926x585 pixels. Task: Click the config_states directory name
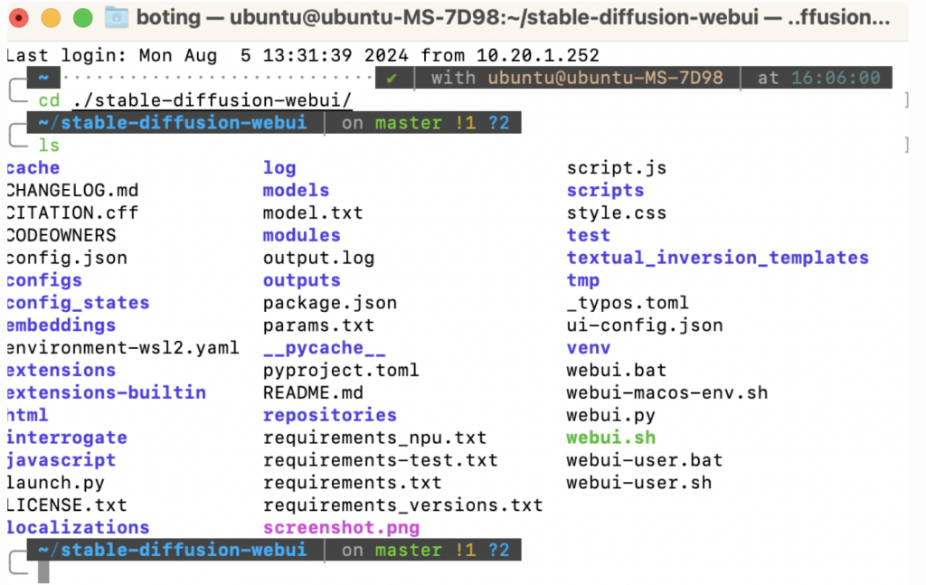78,303
